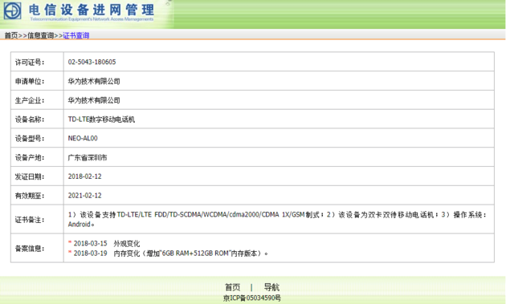
Task: Click the 导航 link in the footer
Action: click(271, 287)
